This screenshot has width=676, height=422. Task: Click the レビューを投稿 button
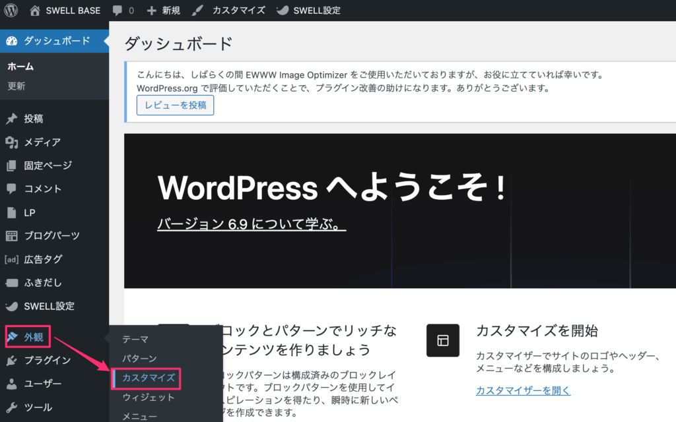pyautogui.click(x=175, y=105)
